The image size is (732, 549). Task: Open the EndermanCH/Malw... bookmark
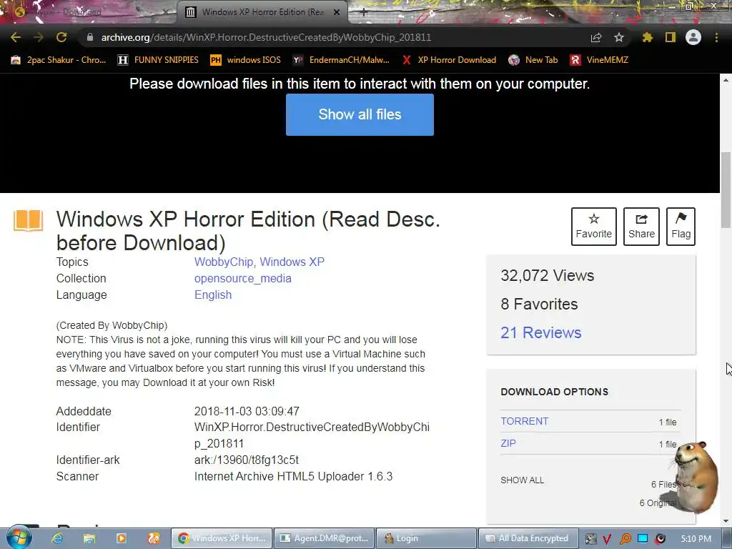tap(341, 60)
